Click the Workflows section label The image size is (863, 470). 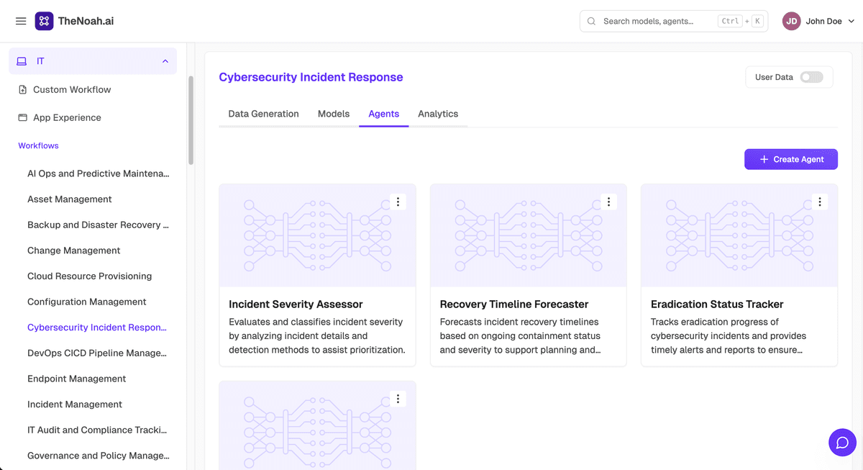pos(38,145)
